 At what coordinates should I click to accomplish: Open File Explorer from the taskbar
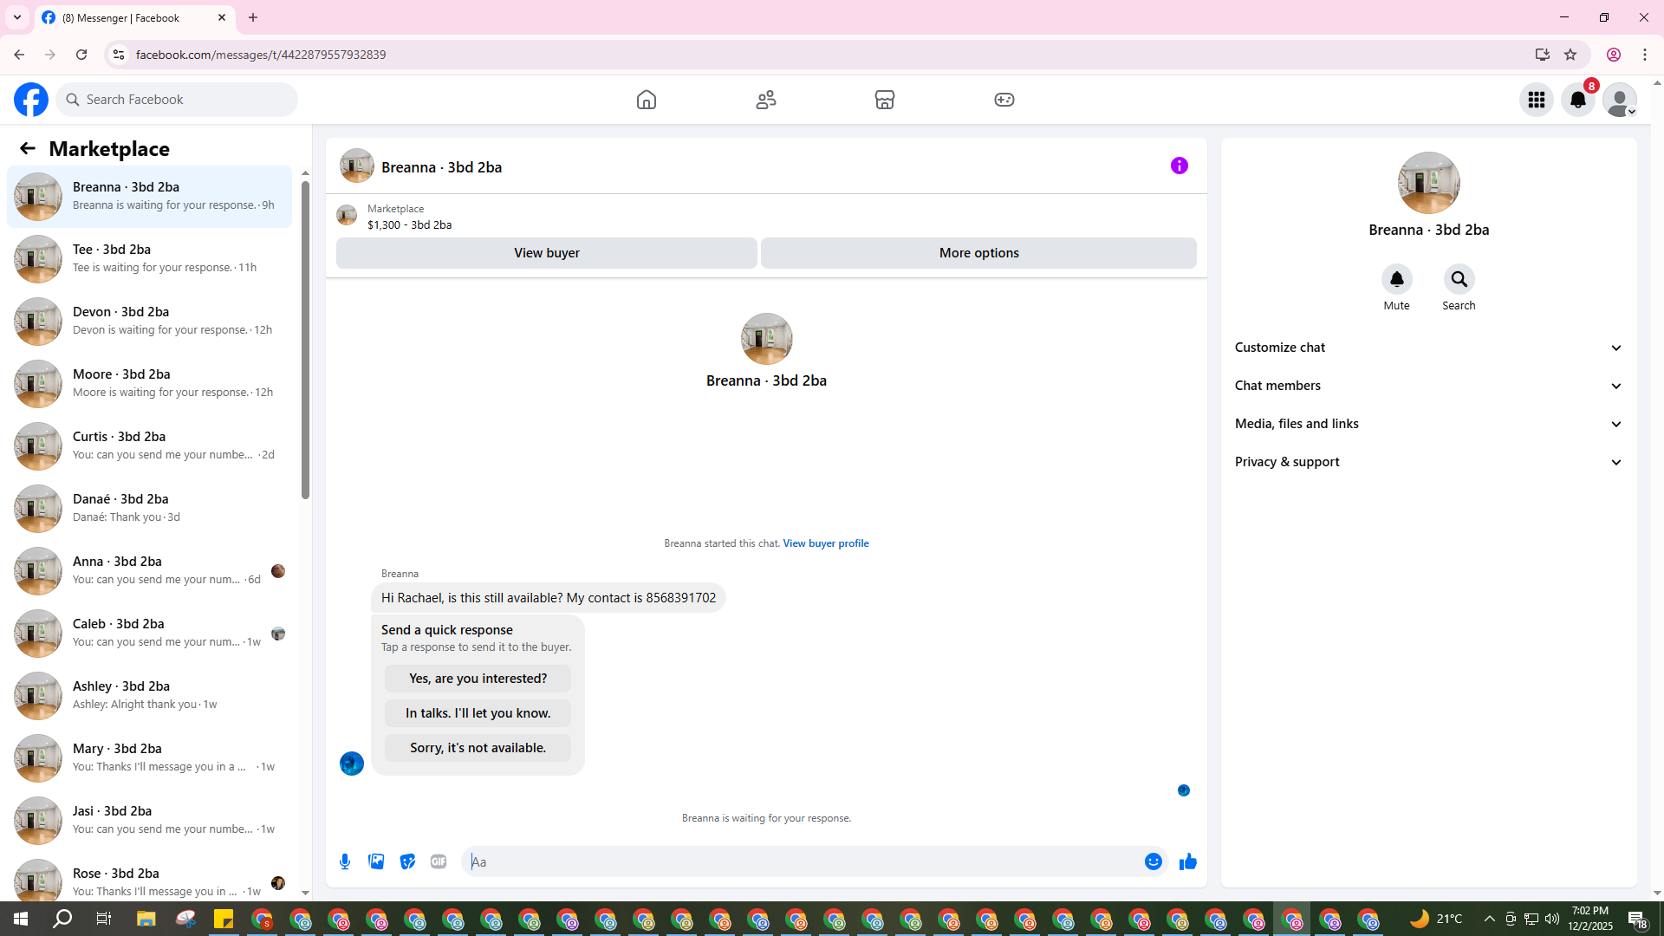tap(146, 919)
